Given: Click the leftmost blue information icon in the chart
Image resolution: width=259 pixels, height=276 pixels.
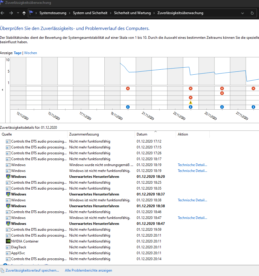Looking at the screenshot, I should coord(128,107).
